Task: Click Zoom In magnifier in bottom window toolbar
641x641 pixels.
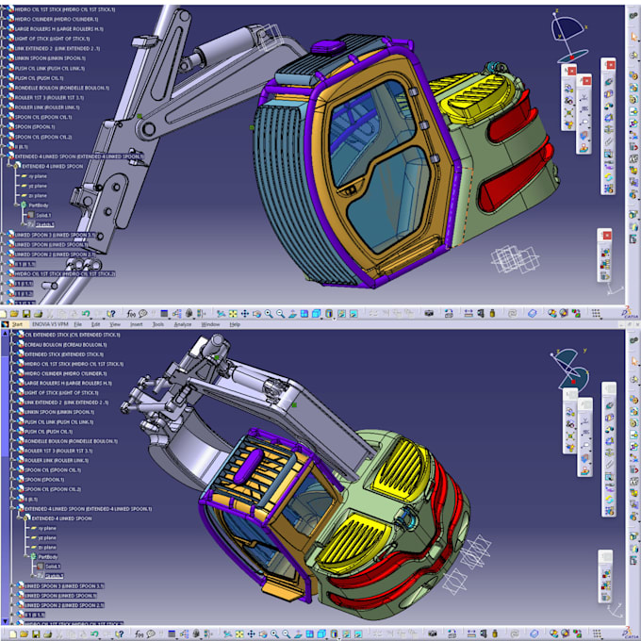Action: tap(274, 634)
